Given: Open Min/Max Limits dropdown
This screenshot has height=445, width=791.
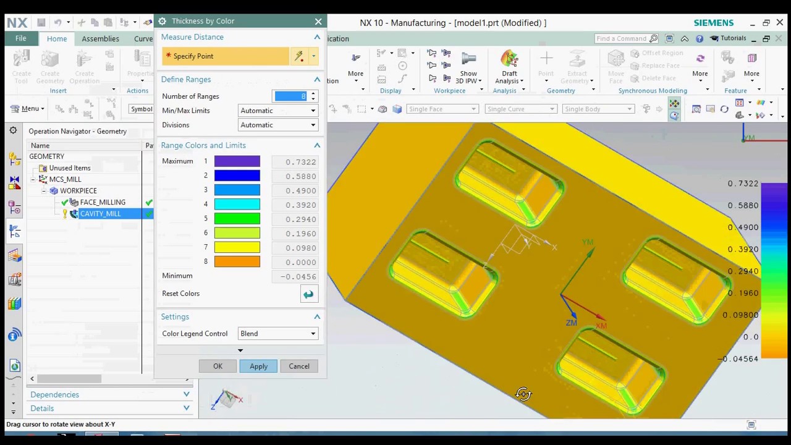Looking at the screenshot, I should [278, 111].
